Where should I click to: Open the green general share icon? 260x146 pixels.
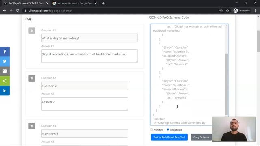tap(5, 81)
